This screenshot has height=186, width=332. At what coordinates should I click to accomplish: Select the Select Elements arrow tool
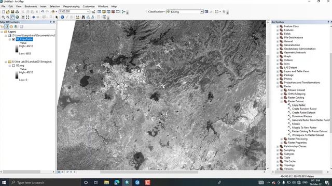[x=57, y=17]
